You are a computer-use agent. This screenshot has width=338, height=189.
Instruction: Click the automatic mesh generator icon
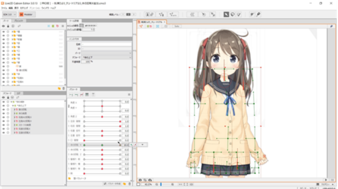[173, 14]
